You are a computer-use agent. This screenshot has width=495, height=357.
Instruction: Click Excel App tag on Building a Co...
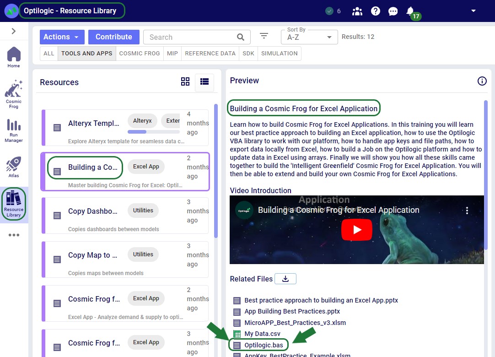pos(146,167)
